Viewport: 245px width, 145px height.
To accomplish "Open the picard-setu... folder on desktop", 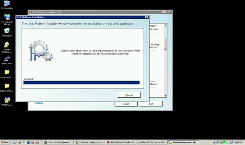I will (7, 74).
